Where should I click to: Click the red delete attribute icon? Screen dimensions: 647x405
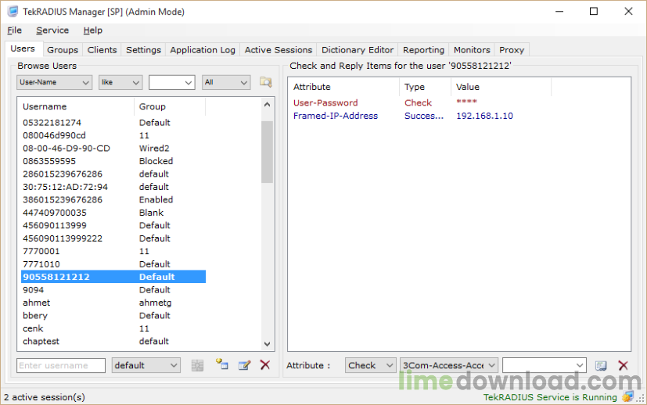(623, 365)
